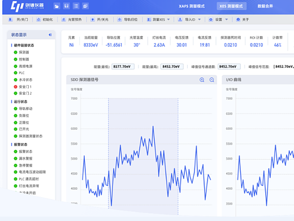The height and width of the screenshot is (221, 294).
Task: Zoom out on SDD 探测器信号 chart
Action: [x=211, y=80]
